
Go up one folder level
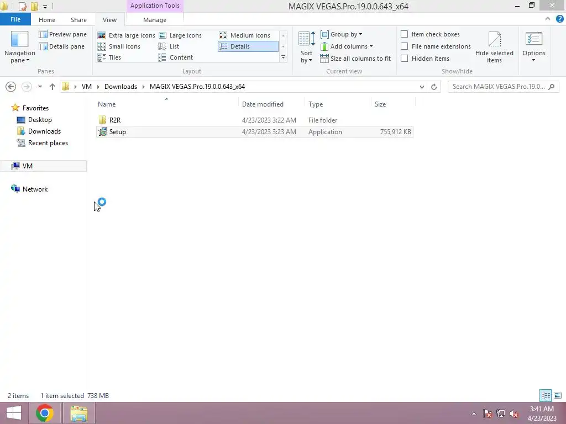coord(53,87)
